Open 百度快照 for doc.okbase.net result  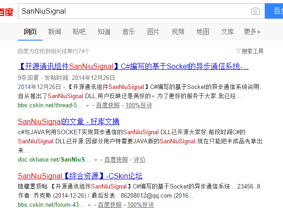pos(116,160)
